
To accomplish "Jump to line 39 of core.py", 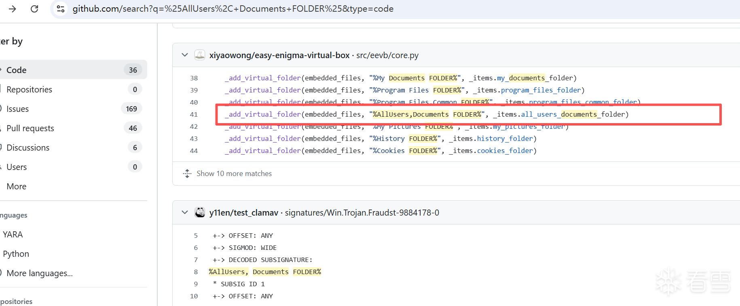I will (x=194, y=90).
